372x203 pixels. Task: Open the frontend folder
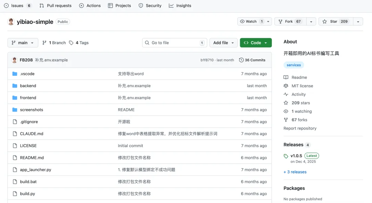(28, 98)
